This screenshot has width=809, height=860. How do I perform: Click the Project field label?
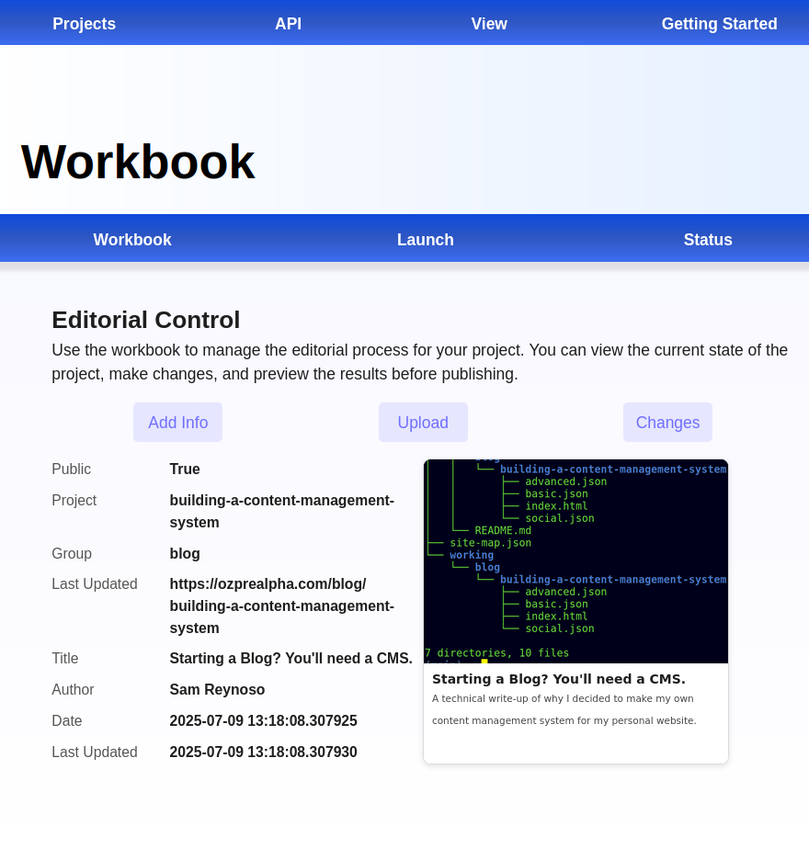pyautogui.click(x=74, y=500)
